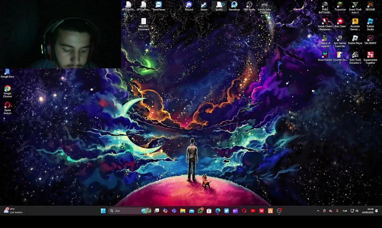Select the first AF1Qip HTML file
382x228 pixels.
click(x=128, y=6)
